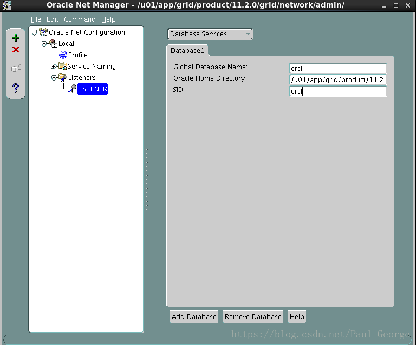Click the green plus create icon
416x345 pixels.
click(16, 38)
